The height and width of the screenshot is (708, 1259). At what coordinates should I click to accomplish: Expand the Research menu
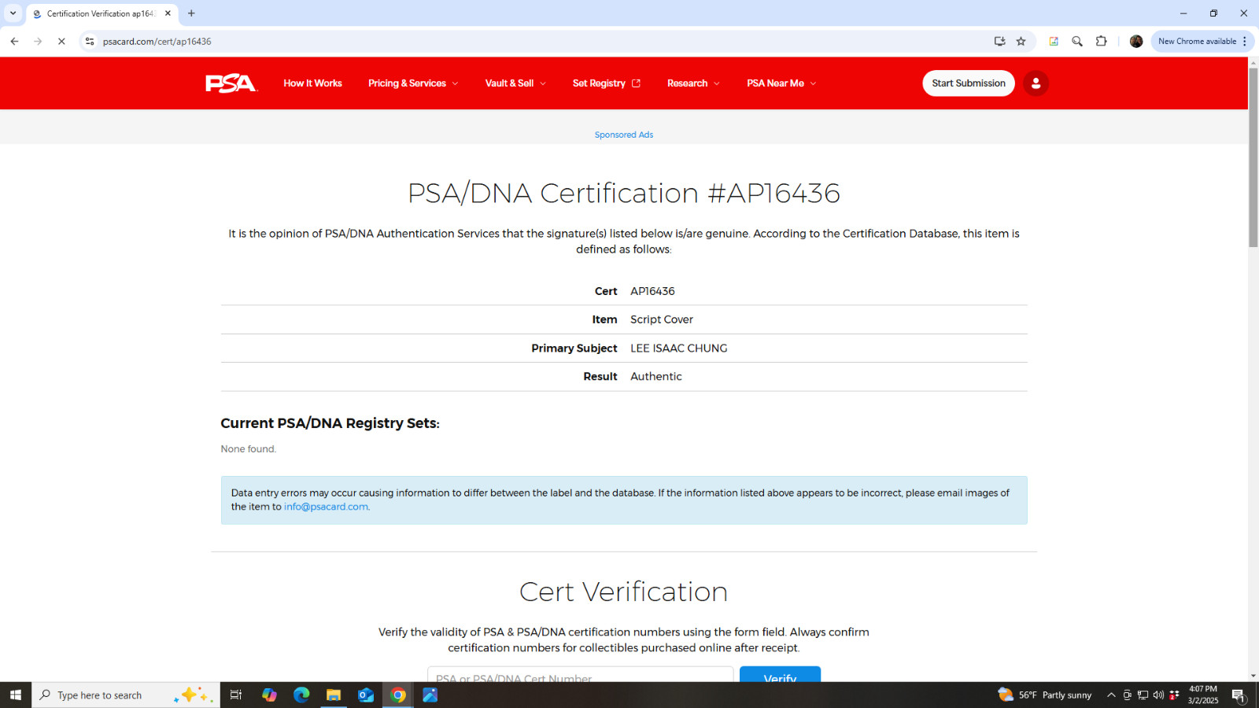(693, 83)
